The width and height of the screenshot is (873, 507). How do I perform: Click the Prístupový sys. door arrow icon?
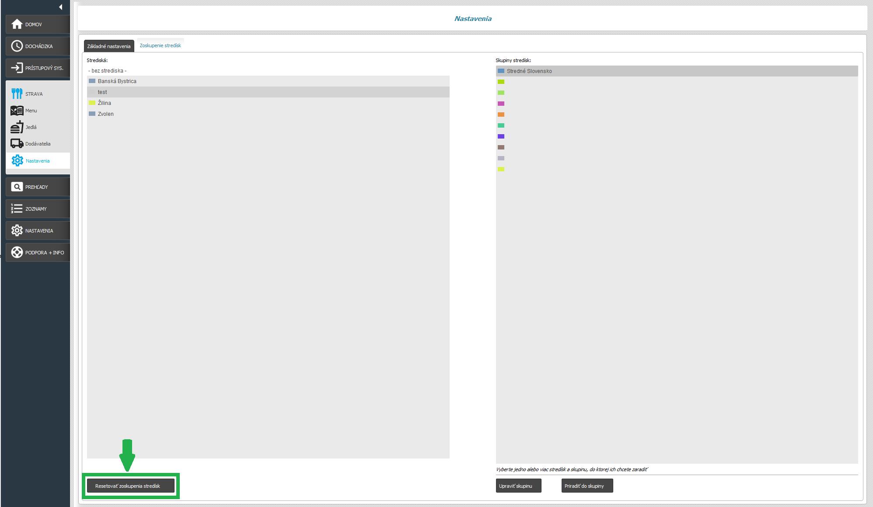17,68
